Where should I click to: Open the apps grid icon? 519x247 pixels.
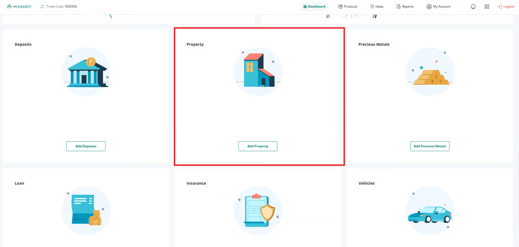click(487, 6)
